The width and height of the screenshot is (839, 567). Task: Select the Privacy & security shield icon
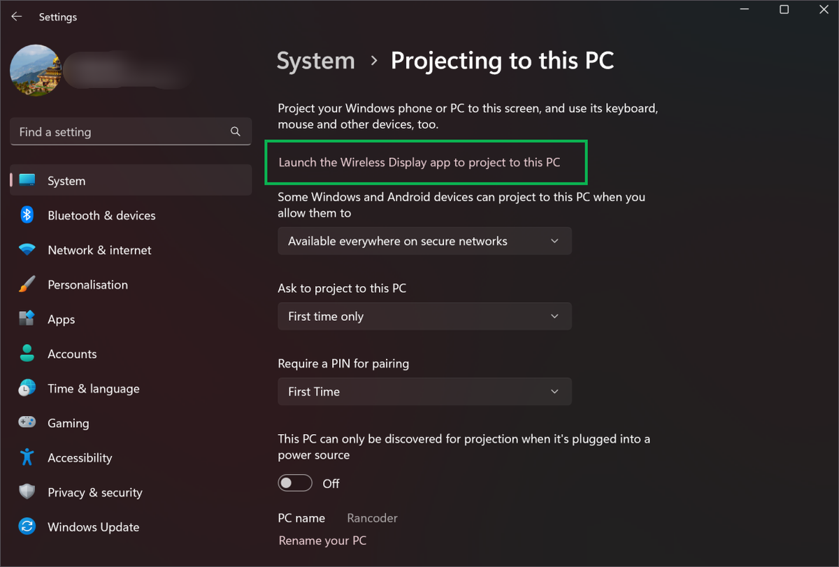pos(27,492)
